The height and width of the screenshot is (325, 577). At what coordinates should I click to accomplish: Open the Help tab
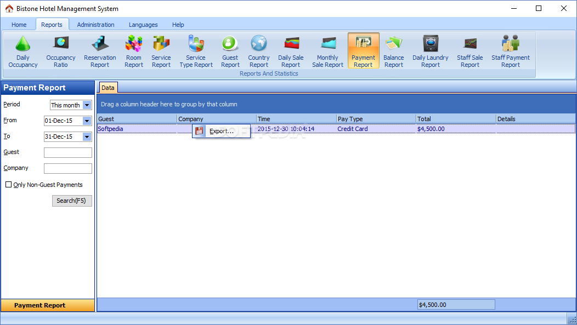pos(178,25)
